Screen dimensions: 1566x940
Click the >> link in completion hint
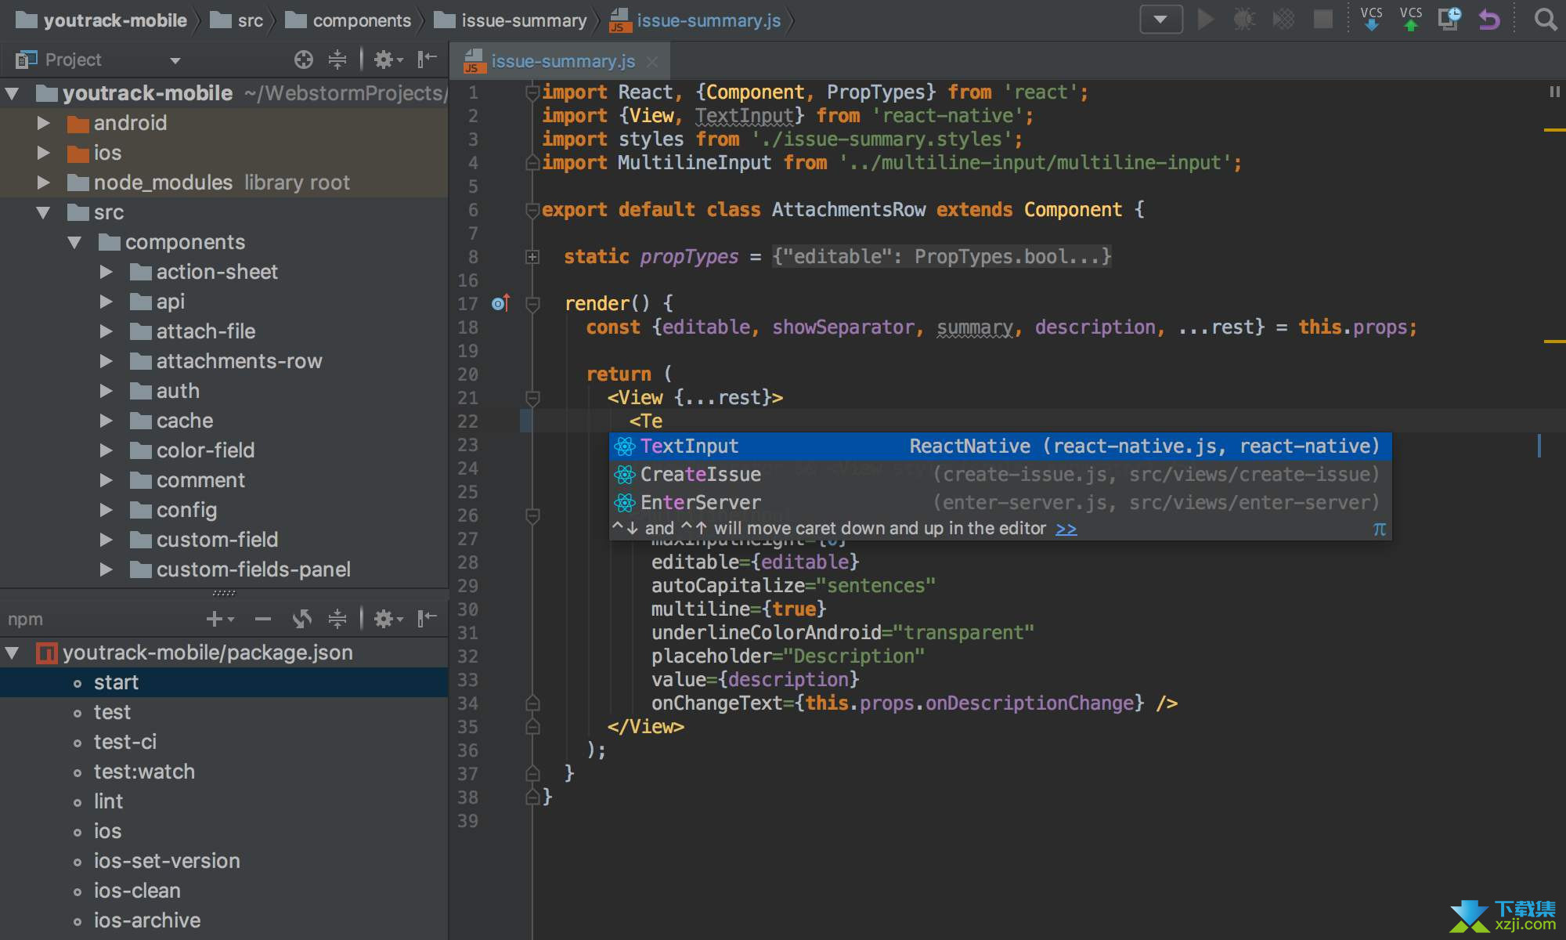(x=1066, y=529)
